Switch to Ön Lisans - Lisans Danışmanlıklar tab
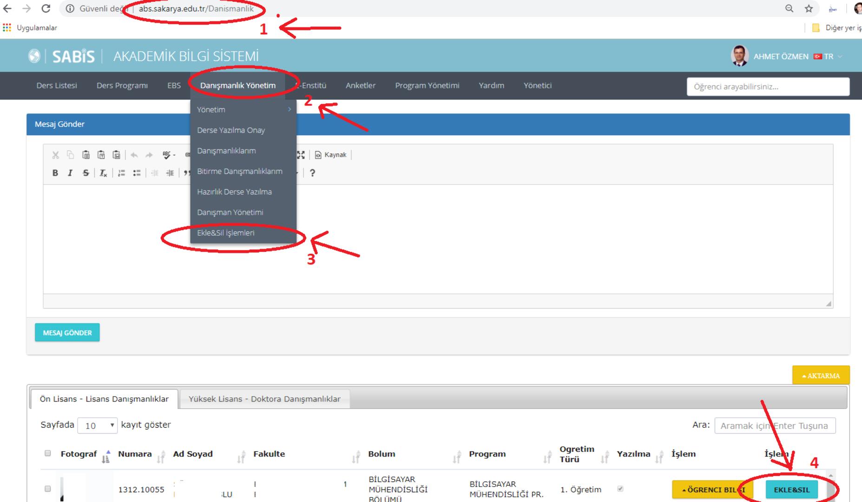 click(104, 399)
